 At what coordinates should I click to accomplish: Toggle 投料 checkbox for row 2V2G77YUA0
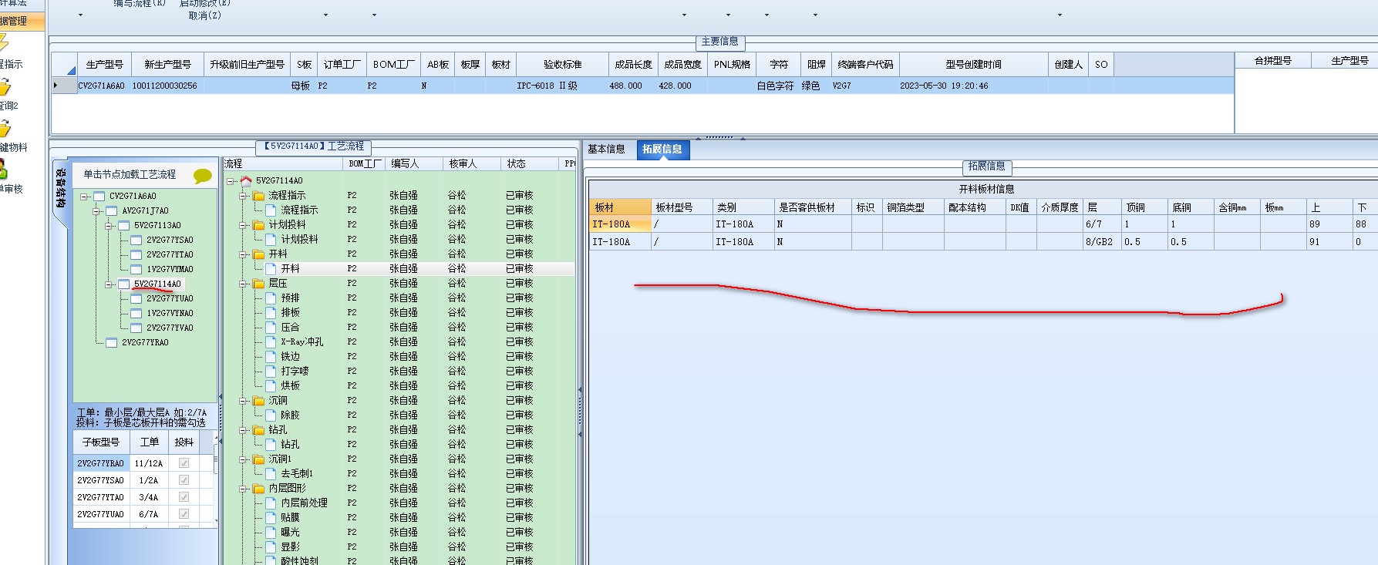click(184, 514)
